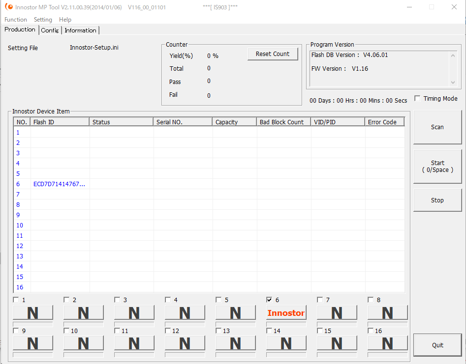This screenshot has width=466, height=364.
Task: Click the port 1 N status button
Action: tap(32, 313)
